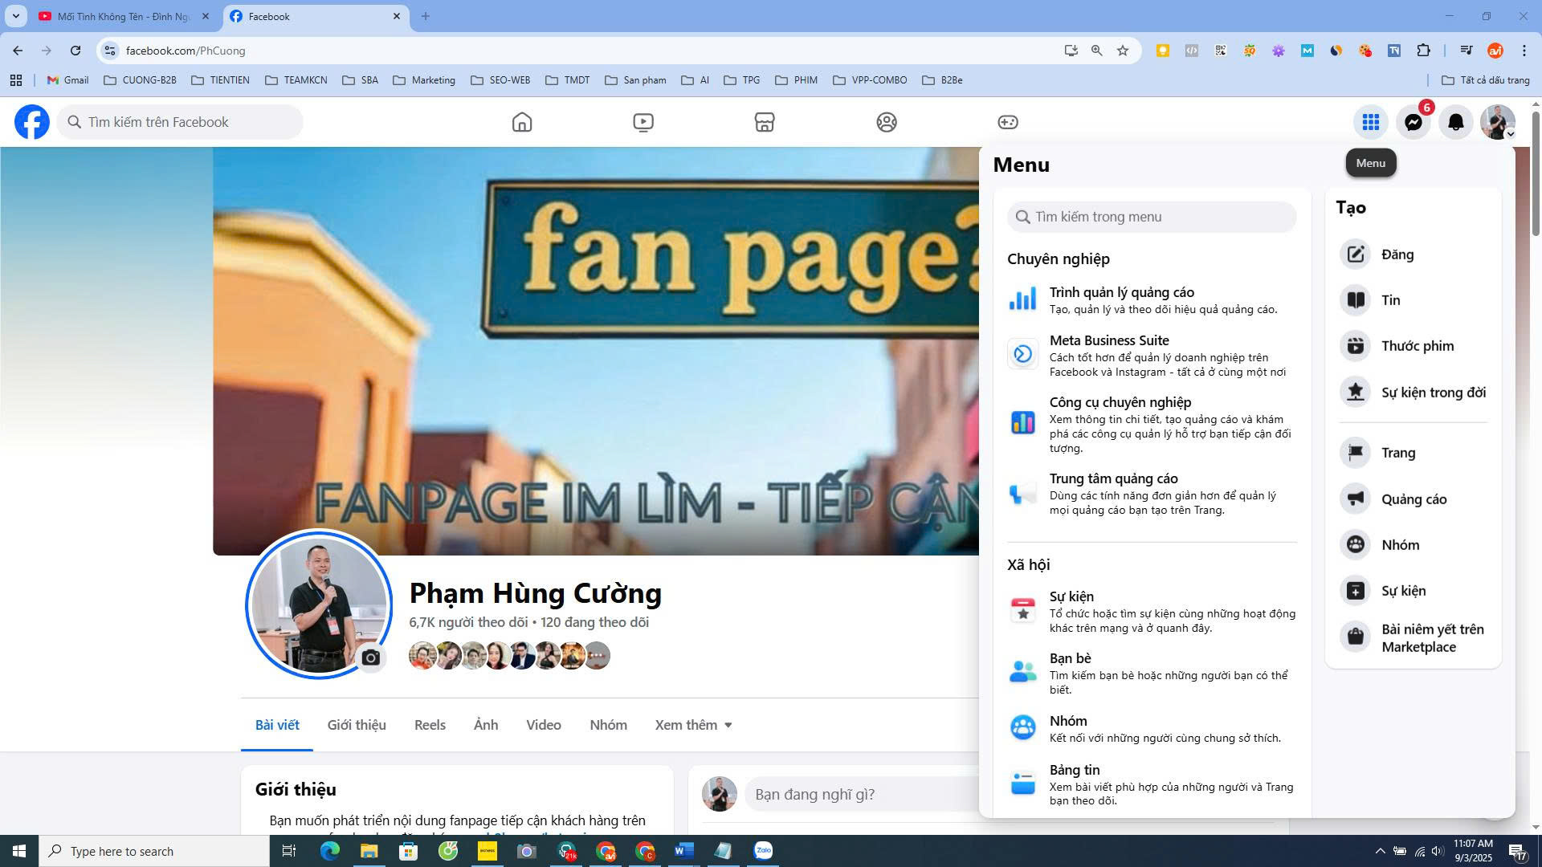Open Bạn bè in the menu
This screenshot has height=867, width=1542.
(1152, 674)
